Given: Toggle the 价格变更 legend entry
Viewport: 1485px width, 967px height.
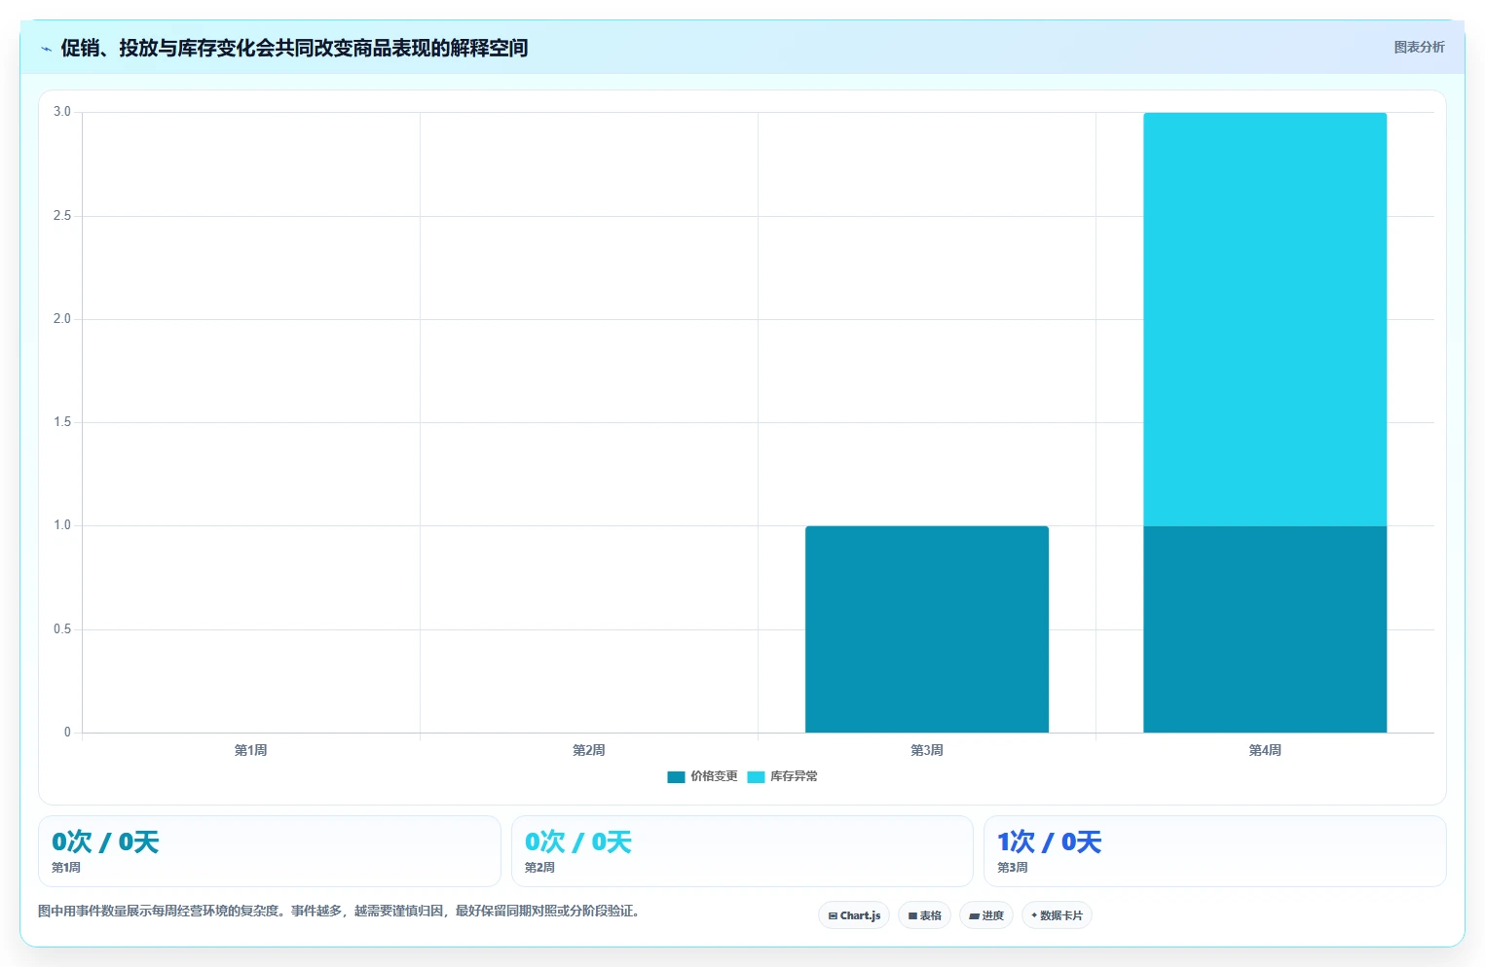Looking at the screenshot, I should point(702,776).
